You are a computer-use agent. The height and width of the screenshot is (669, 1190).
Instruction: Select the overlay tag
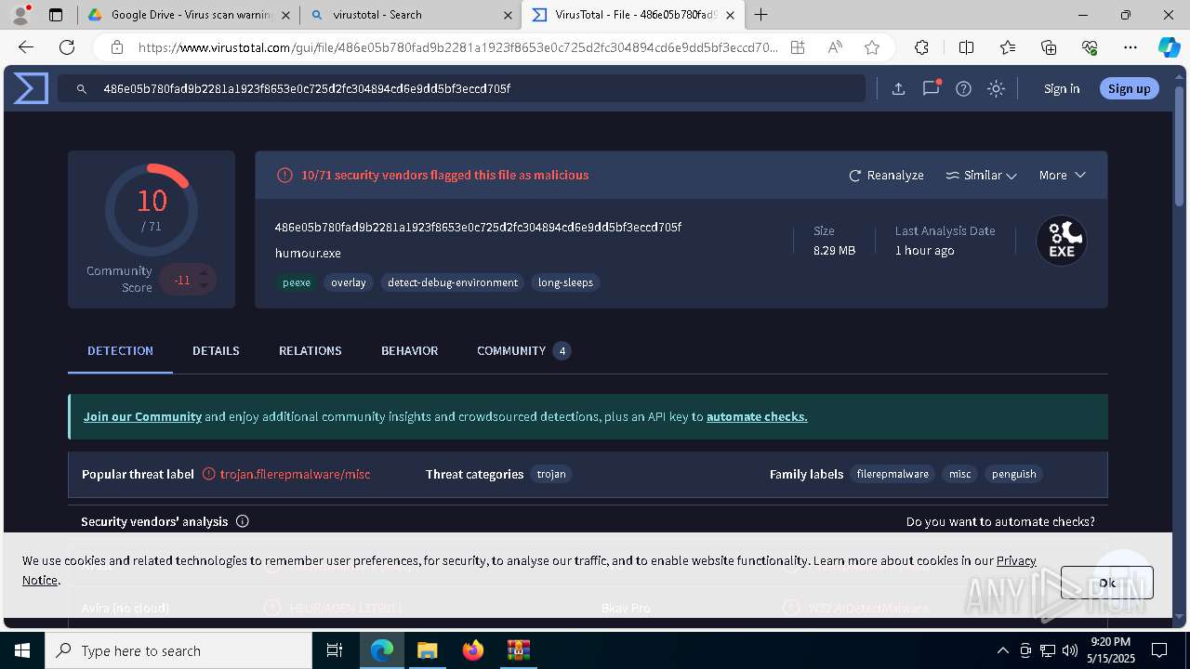(349, 282)
